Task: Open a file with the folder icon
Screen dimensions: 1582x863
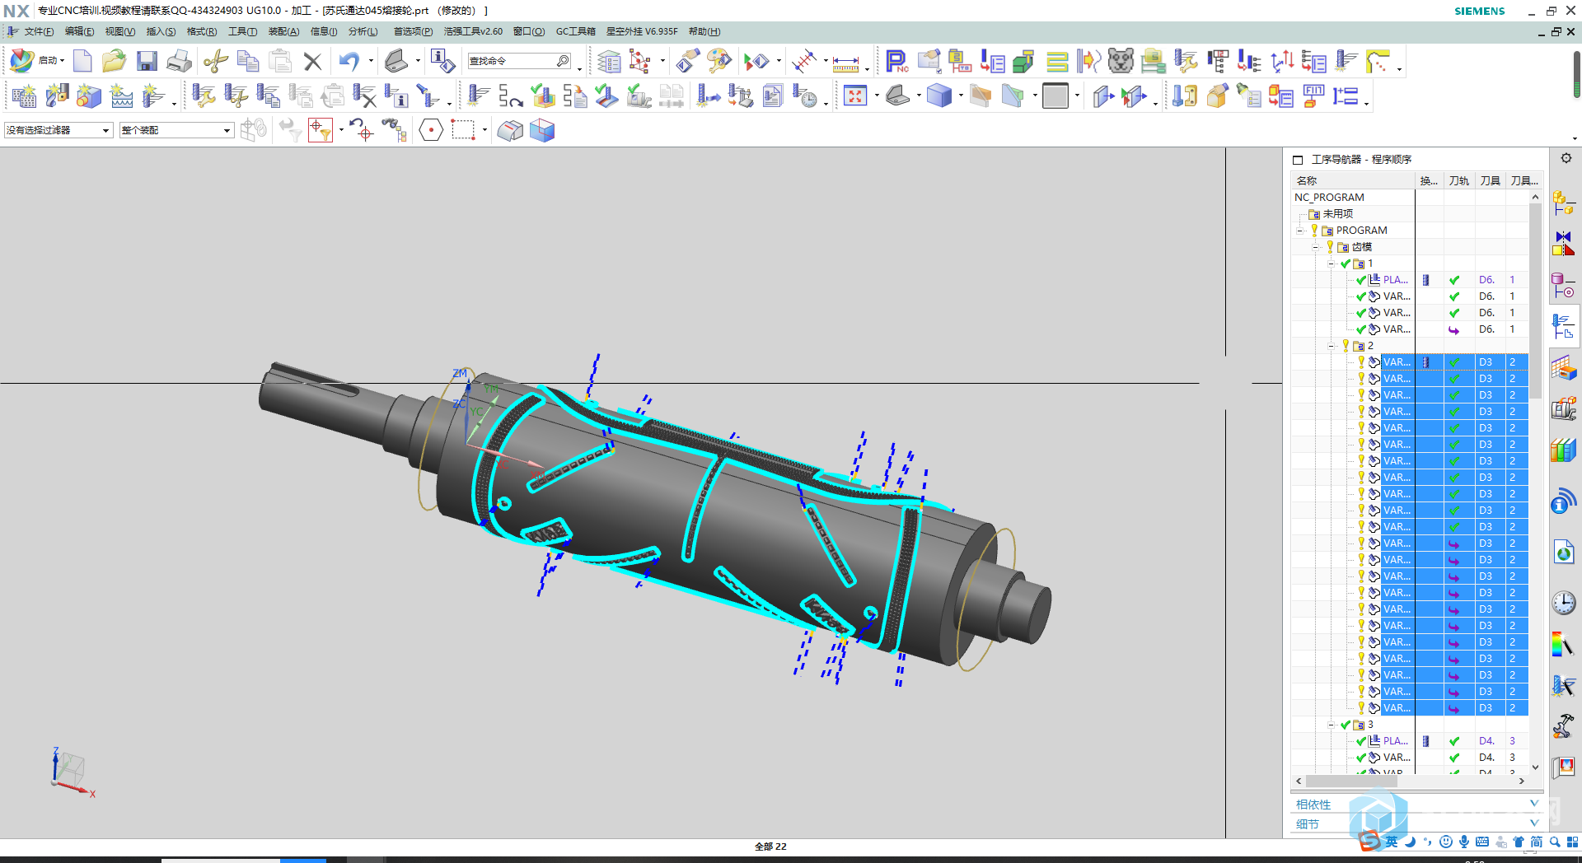Action: (114, 61)
